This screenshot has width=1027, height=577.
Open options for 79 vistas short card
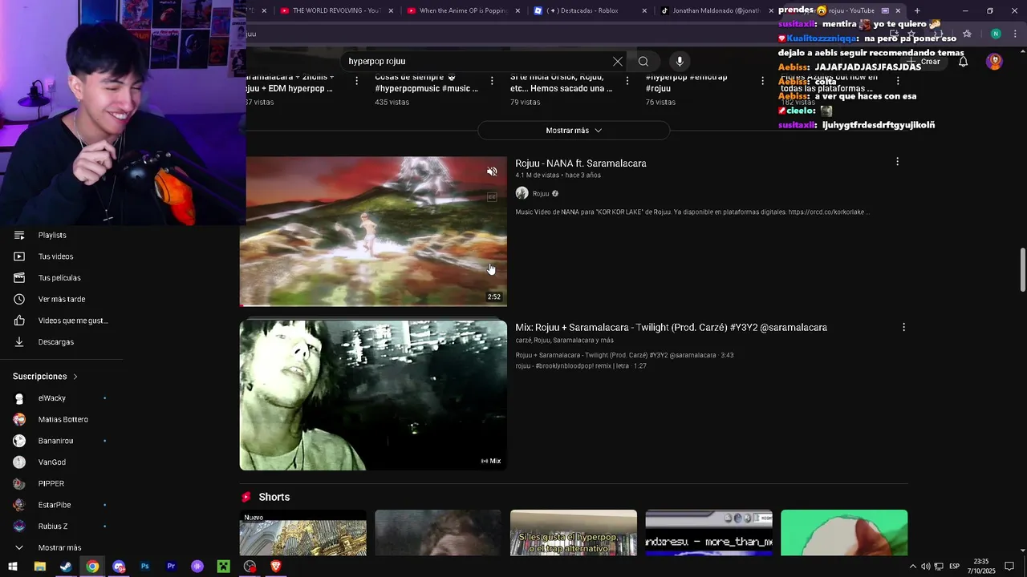627,81
